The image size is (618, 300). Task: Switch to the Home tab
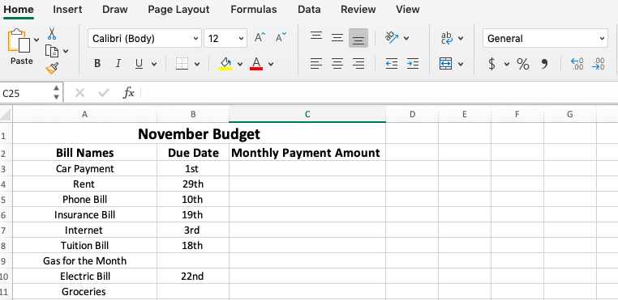pyautogui.click(x=19, y=10)
